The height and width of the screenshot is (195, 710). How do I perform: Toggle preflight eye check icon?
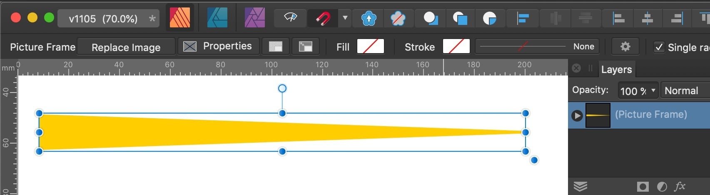coord(290,18)
